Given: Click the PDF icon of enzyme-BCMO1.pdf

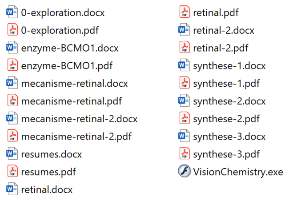Looking at the screenshot, I should pos(12,65).
